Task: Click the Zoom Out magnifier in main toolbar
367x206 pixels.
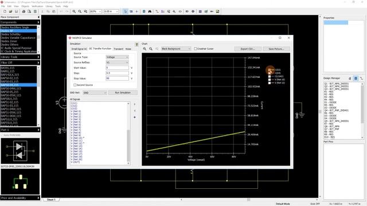Action: [80, 11]
